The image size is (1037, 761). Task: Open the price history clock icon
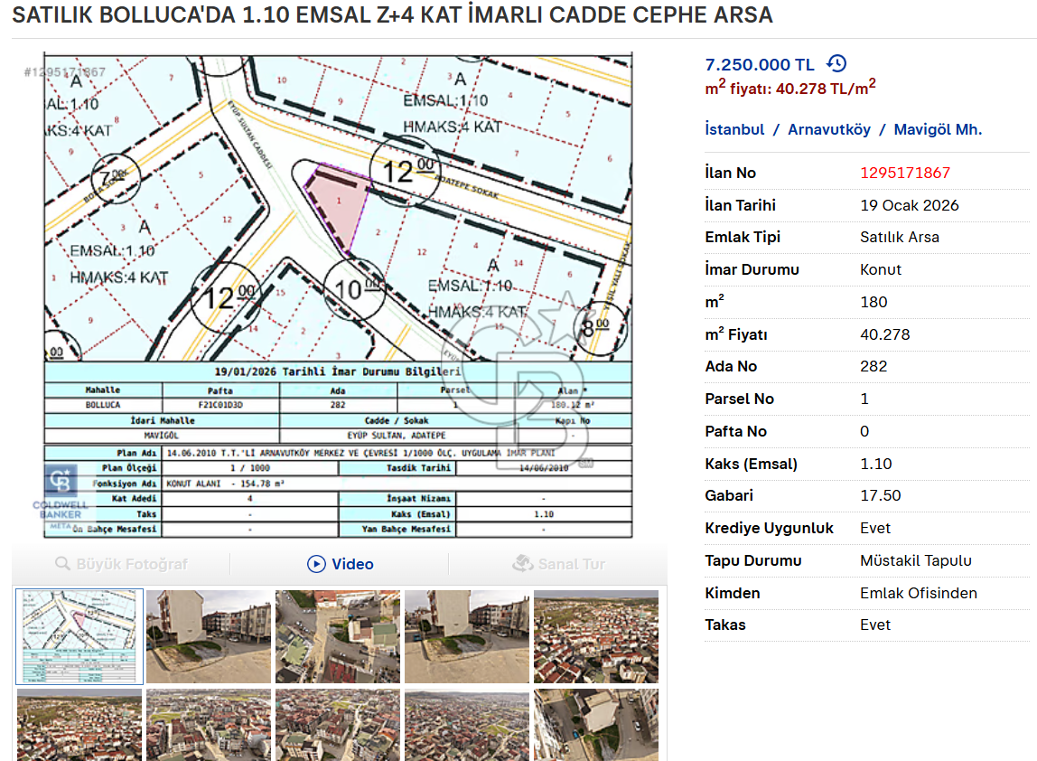pos(836,63)
